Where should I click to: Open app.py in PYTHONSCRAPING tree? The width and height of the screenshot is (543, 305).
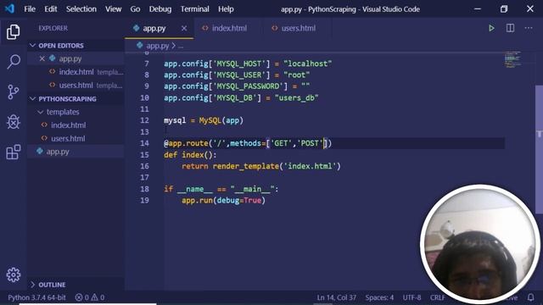coord(76,152)
